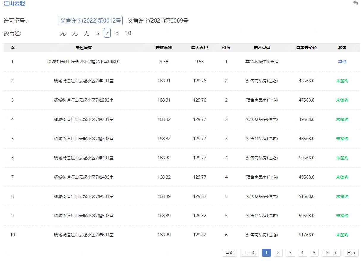Screen dimensions: 363x261
Task: Click 稠城街道江山云起小区7幢601室 cell
Action: click(x=84, y=235)
